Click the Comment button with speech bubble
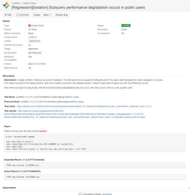The image size is (190, 195). (22, 15)
